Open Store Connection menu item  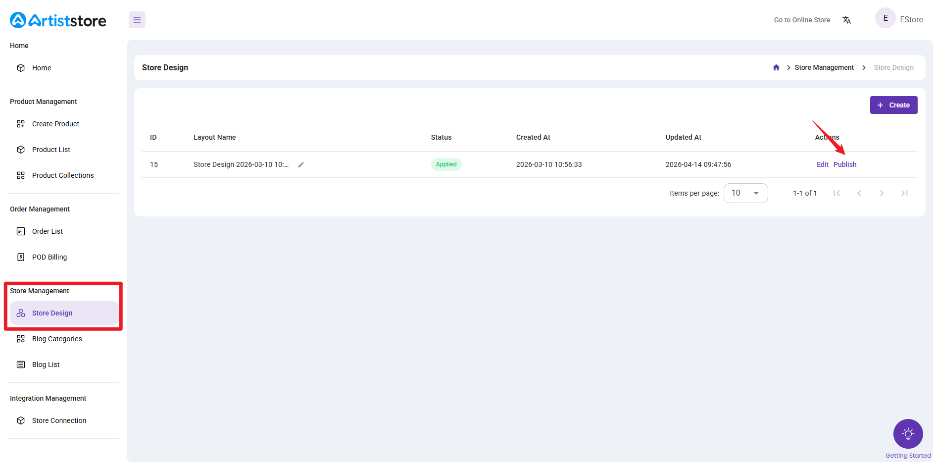64,420
